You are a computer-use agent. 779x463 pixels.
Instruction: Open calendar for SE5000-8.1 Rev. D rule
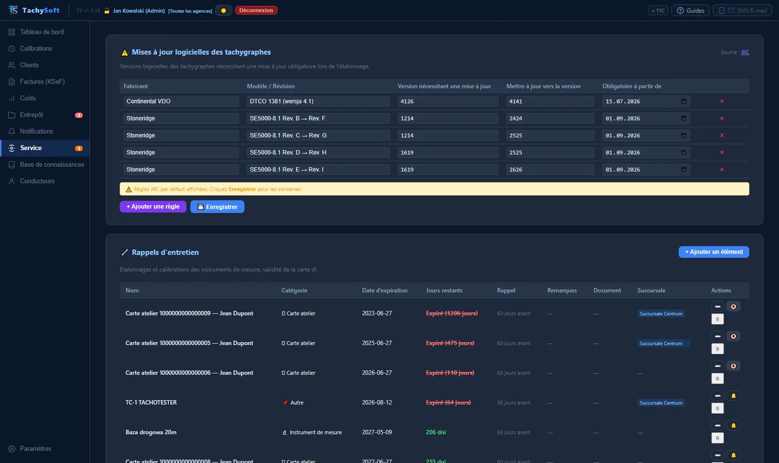[x=684, y=153]
